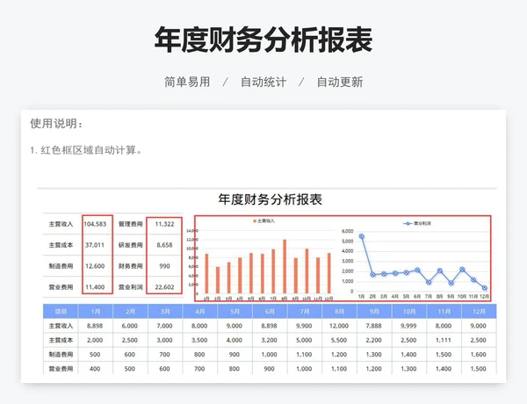Viewport: 527px width, 404px height.
Task: Select the 主营收入 cell 12,000 under 8月
Action: [x=339, y=326]
